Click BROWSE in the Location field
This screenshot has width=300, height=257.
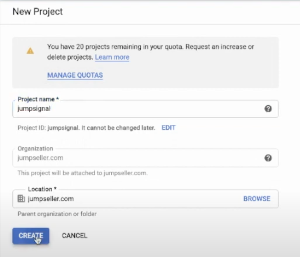tap(257, 199)
